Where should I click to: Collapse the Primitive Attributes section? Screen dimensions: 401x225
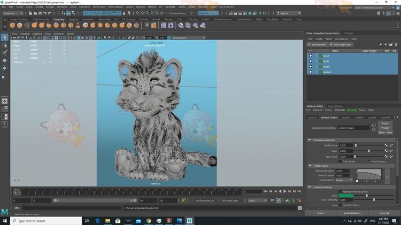[310, 140]
